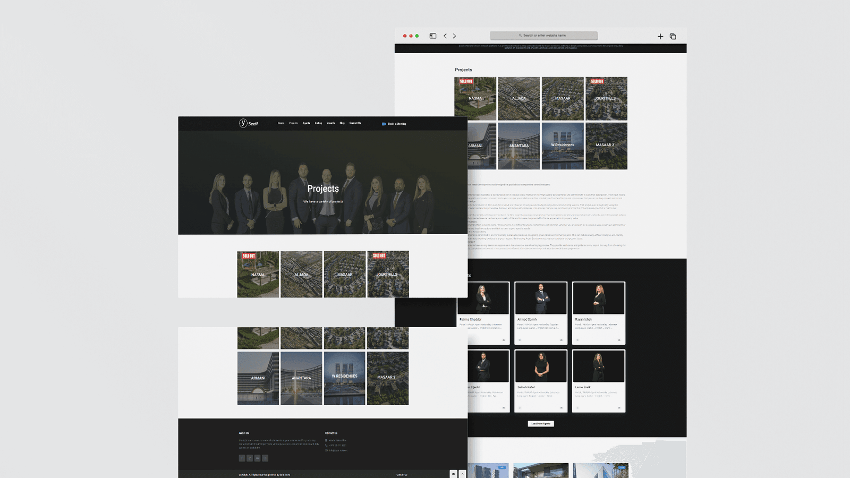Click the SeeN logo in header
This screenshot has width=850, height=478.
pyautogui.click(x=248, y=123)
